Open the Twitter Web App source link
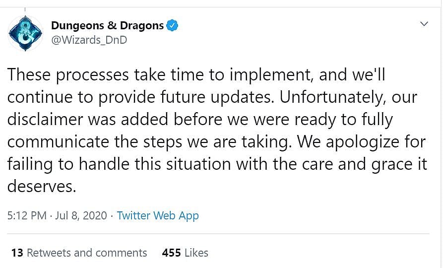 [x=158, y=215]
